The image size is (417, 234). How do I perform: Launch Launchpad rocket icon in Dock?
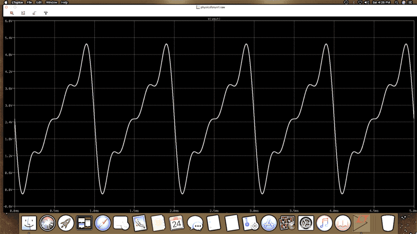coord(66,224)
